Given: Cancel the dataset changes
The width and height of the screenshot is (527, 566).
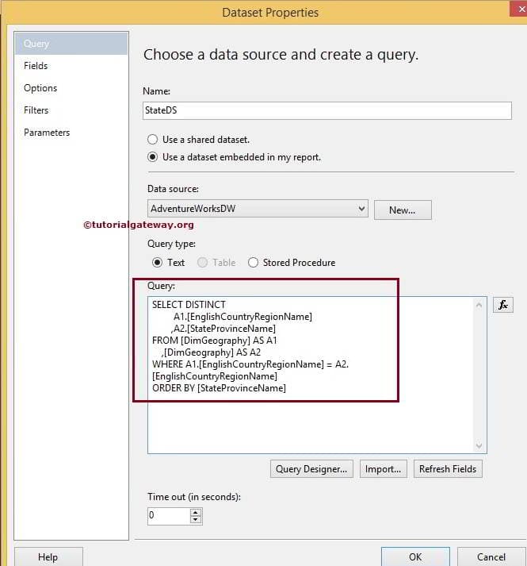Looking at the screenshot, I should pos(491,557).
